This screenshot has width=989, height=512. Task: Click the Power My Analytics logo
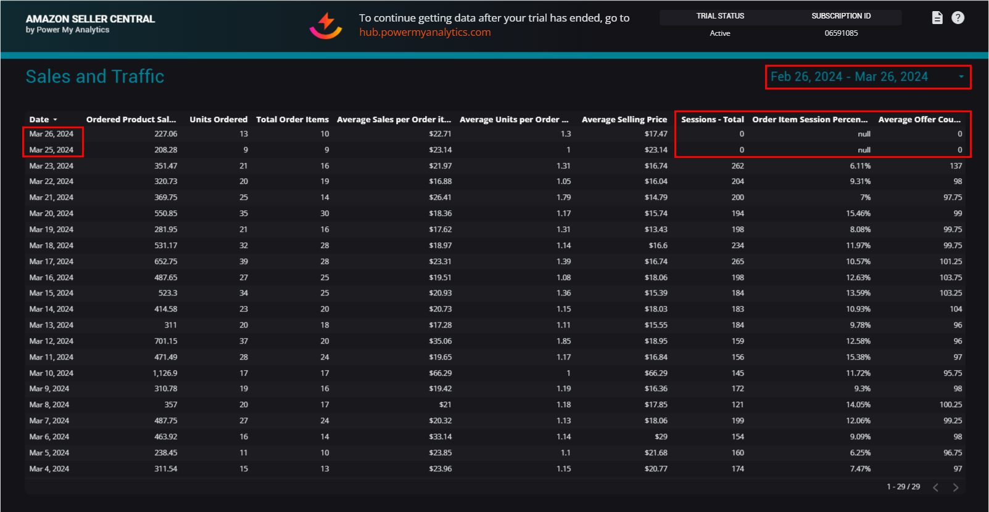click(326, 25)
